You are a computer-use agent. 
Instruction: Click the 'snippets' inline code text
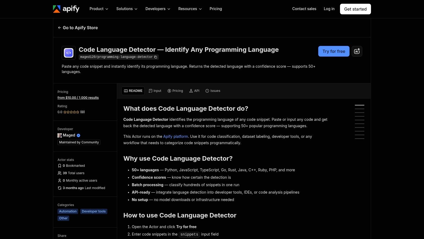tap(189, 234)
